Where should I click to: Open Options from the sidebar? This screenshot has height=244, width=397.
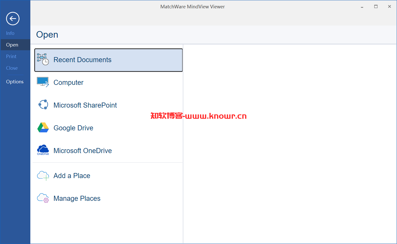tap(15, 82)
